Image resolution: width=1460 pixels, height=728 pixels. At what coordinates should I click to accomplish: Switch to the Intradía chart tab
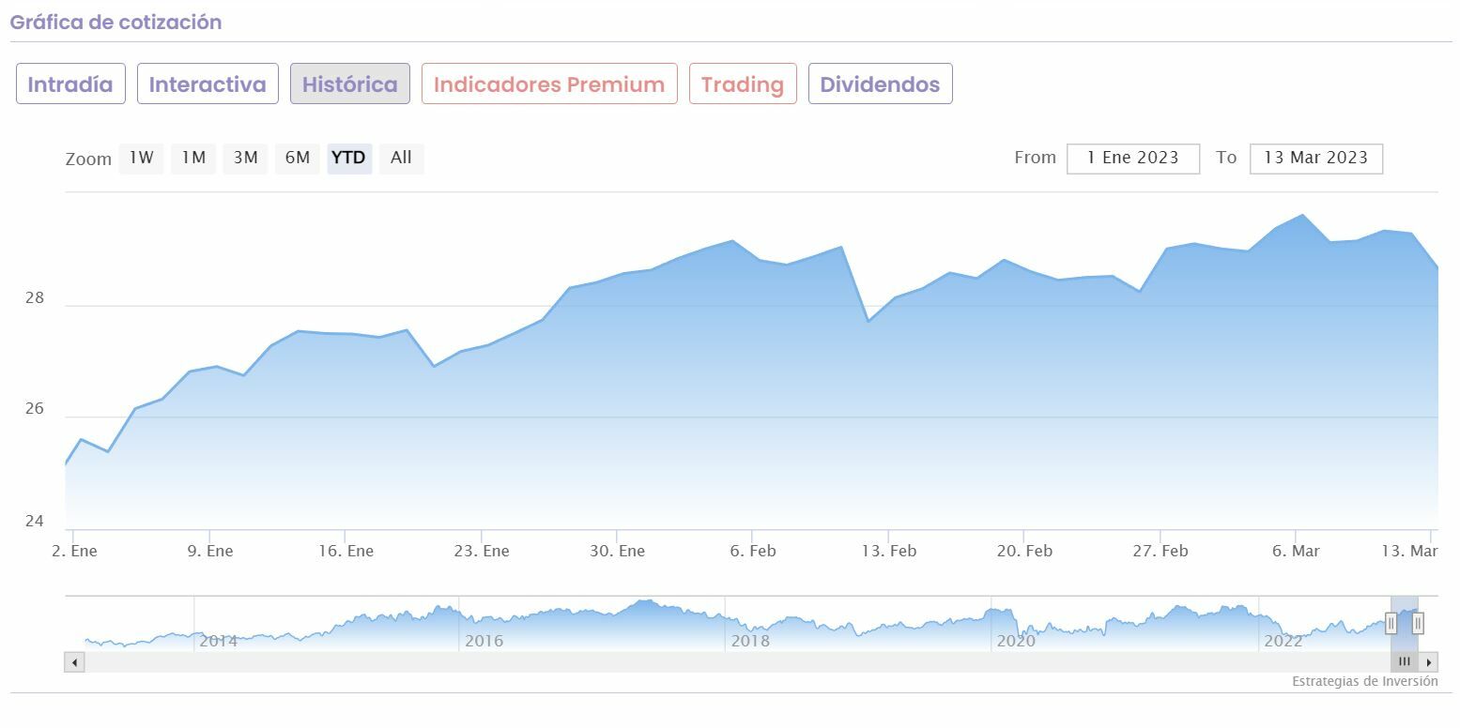(x=70, y=84)
